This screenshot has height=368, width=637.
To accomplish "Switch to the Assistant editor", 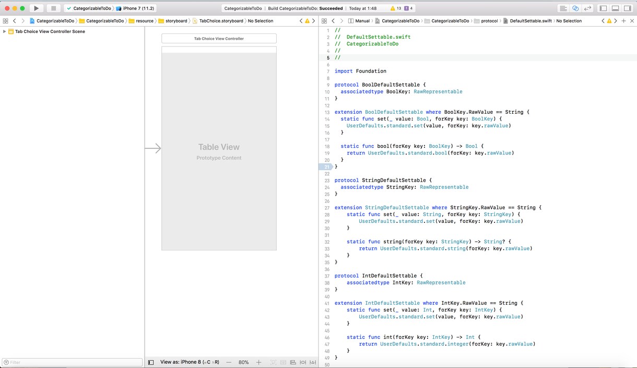I will [575, 8].
